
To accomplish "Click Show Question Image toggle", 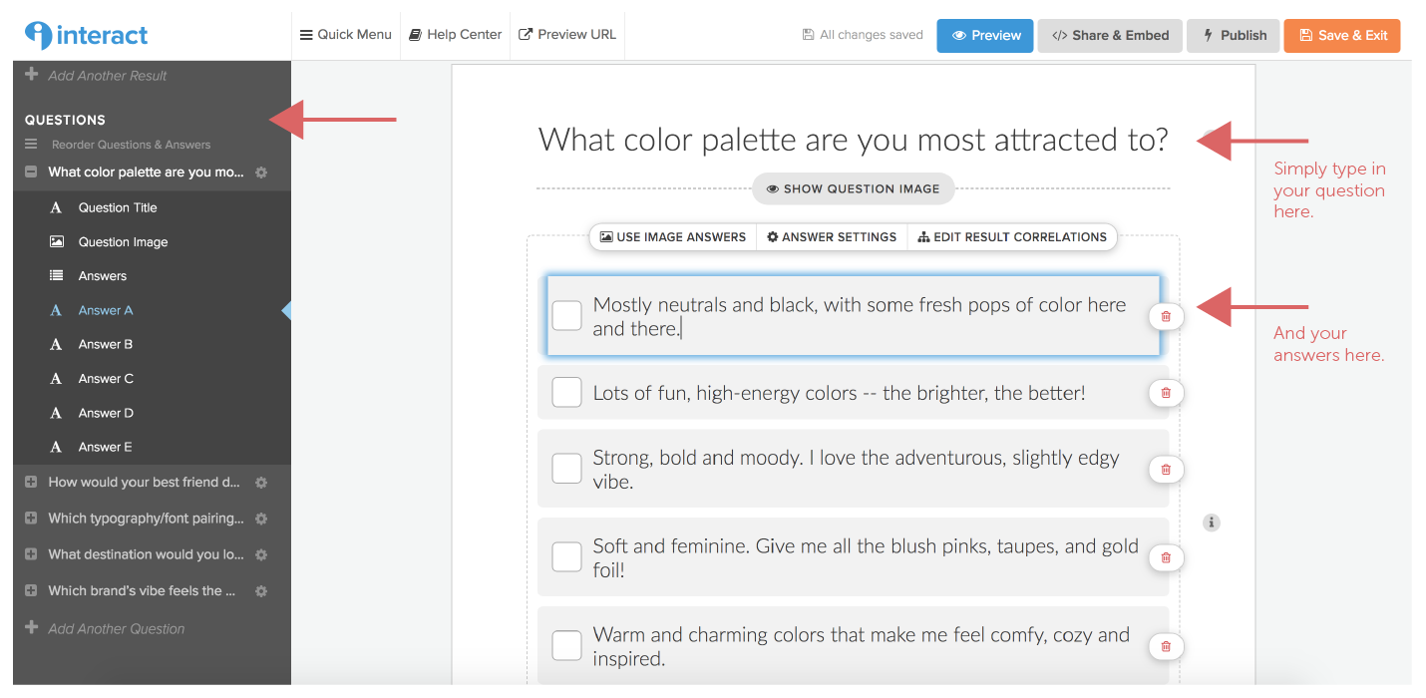I will (x=853, y=188).
